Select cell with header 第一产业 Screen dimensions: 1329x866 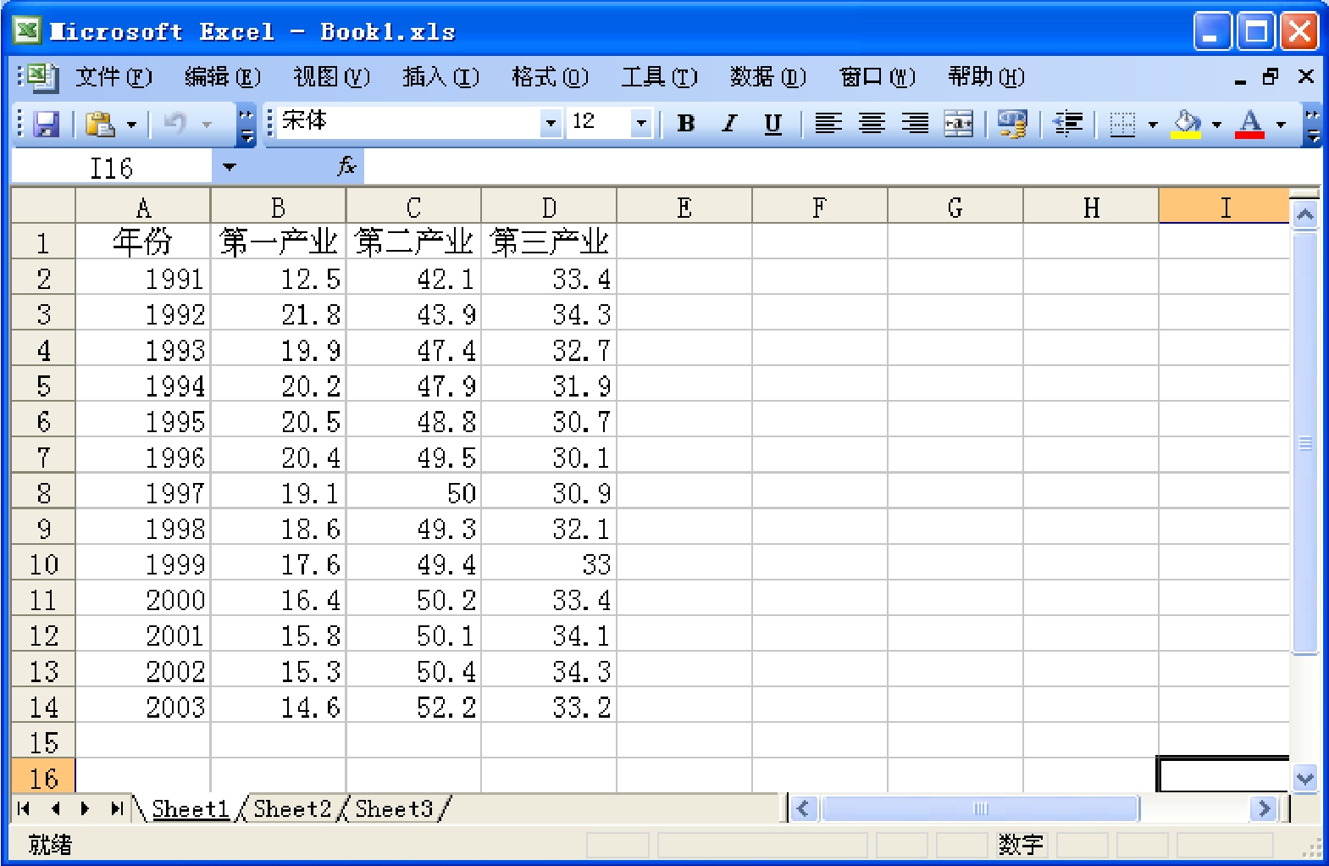click(x=278, y=242)
